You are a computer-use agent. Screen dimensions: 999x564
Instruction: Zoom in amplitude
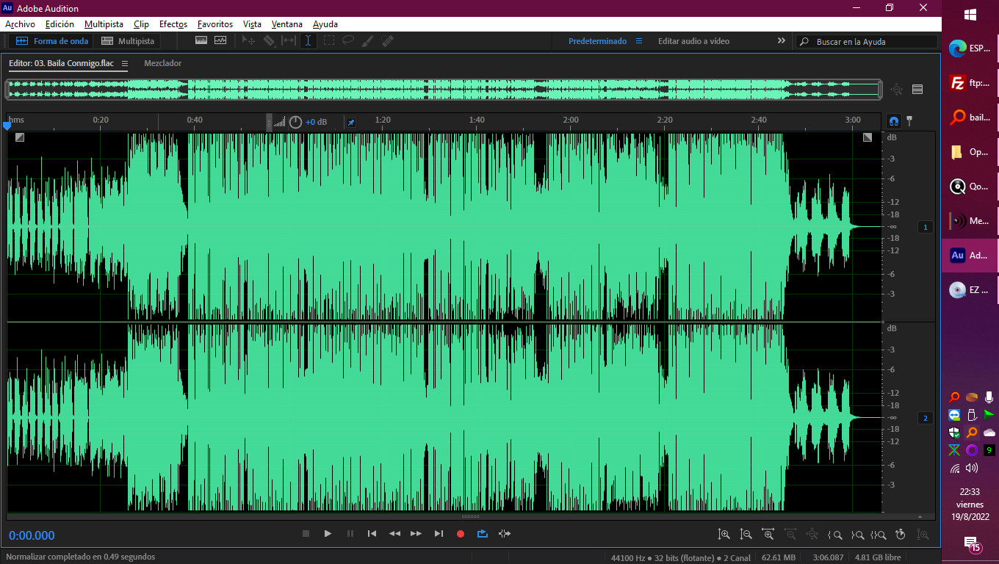click(724, 534)
